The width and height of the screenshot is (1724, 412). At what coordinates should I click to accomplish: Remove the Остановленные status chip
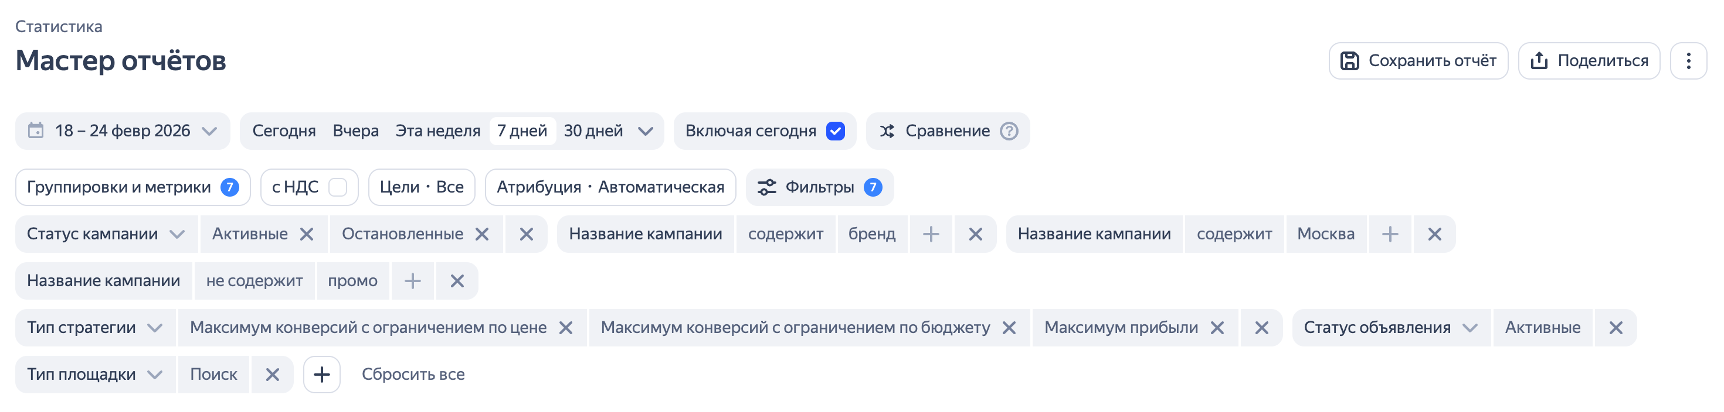[x=482, y=234]
